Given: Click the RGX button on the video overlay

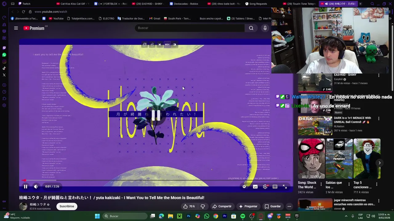Looking at the screenshot, I should 167,45.
